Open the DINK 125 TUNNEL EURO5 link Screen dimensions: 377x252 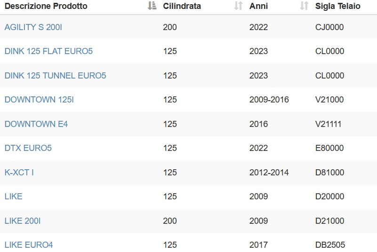tap(55, 76)
